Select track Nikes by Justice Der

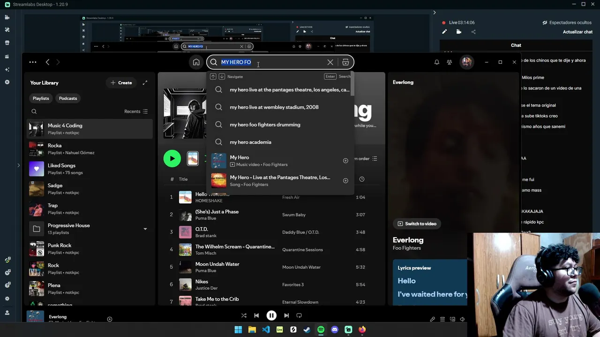click(272, 285)
